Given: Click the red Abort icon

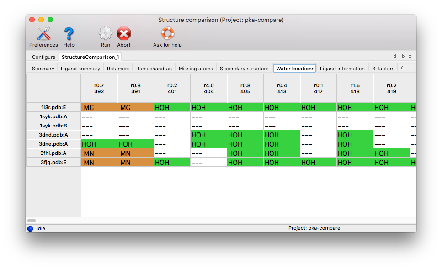Looking at the screenshot, I should [x=124, y=34].
